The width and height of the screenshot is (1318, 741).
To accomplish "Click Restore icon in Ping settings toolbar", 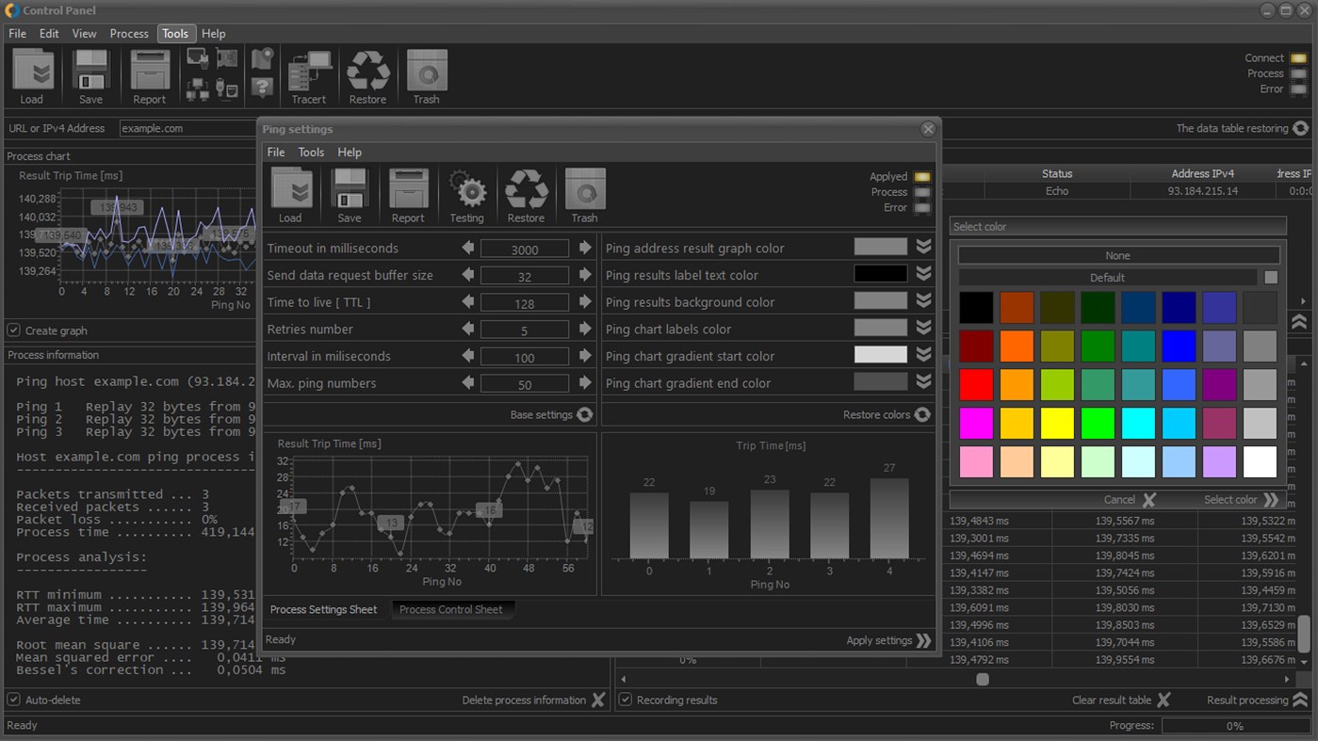I will pos(526,190).
